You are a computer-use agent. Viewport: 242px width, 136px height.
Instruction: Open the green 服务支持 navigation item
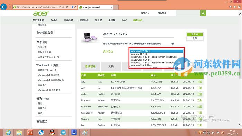[x=138, y=20]
